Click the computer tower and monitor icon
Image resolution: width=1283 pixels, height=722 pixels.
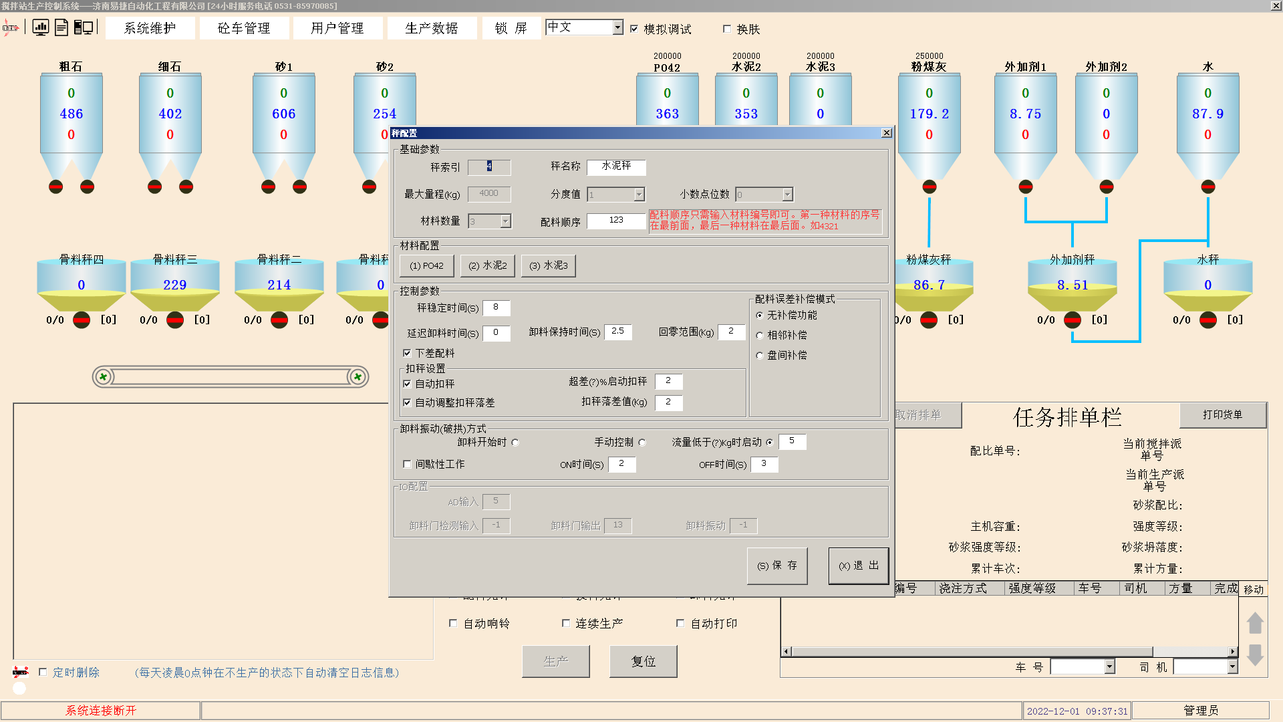84,27
